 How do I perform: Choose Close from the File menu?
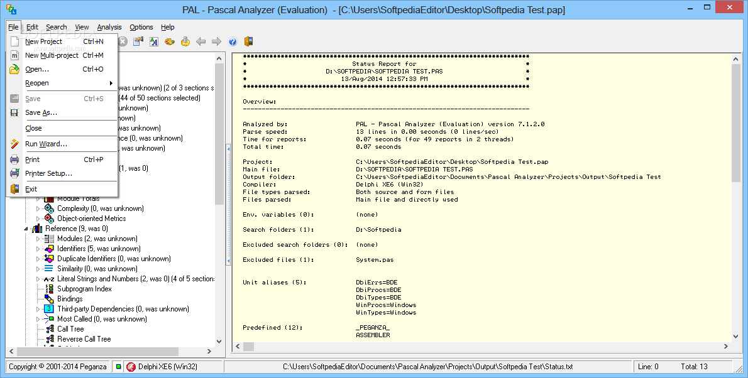coord(62,127)
